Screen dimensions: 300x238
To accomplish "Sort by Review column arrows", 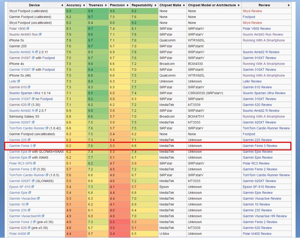I will point(289,5).
